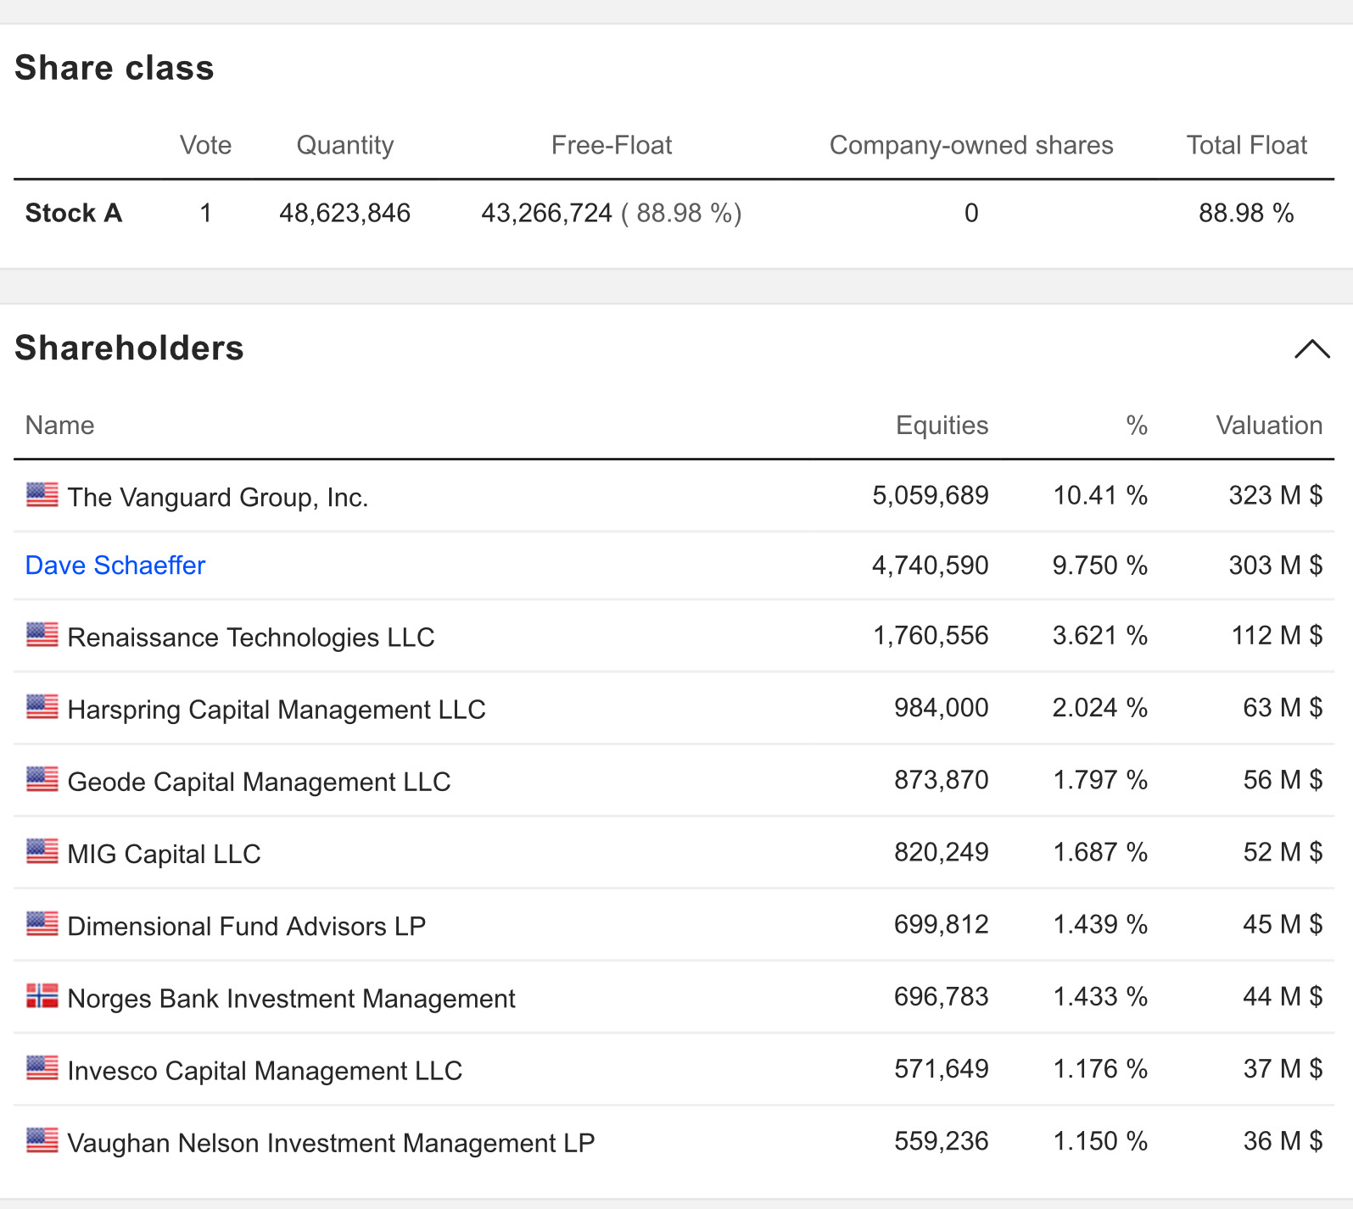This screenshot has height=1209, width=1353.
Task: Click Dave Schaeffer valuation 303 M $
Action: pyautogui.click(x=1276, y=565)
